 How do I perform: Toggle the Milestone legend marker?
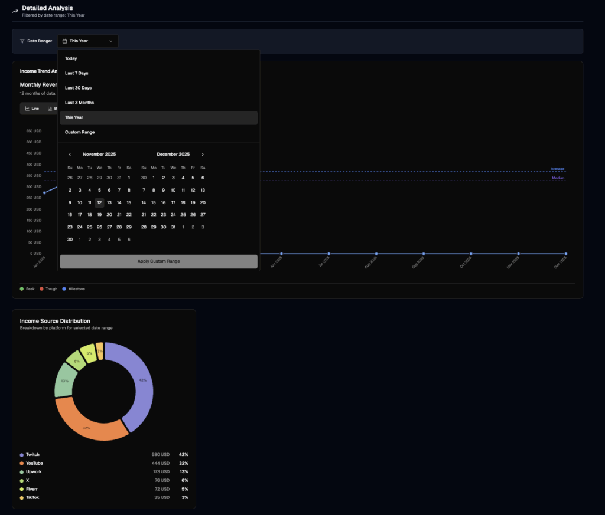65,289
